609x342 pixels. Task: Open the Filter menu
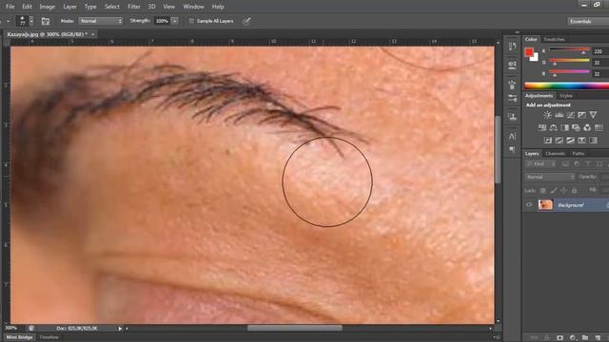[134, 7]
